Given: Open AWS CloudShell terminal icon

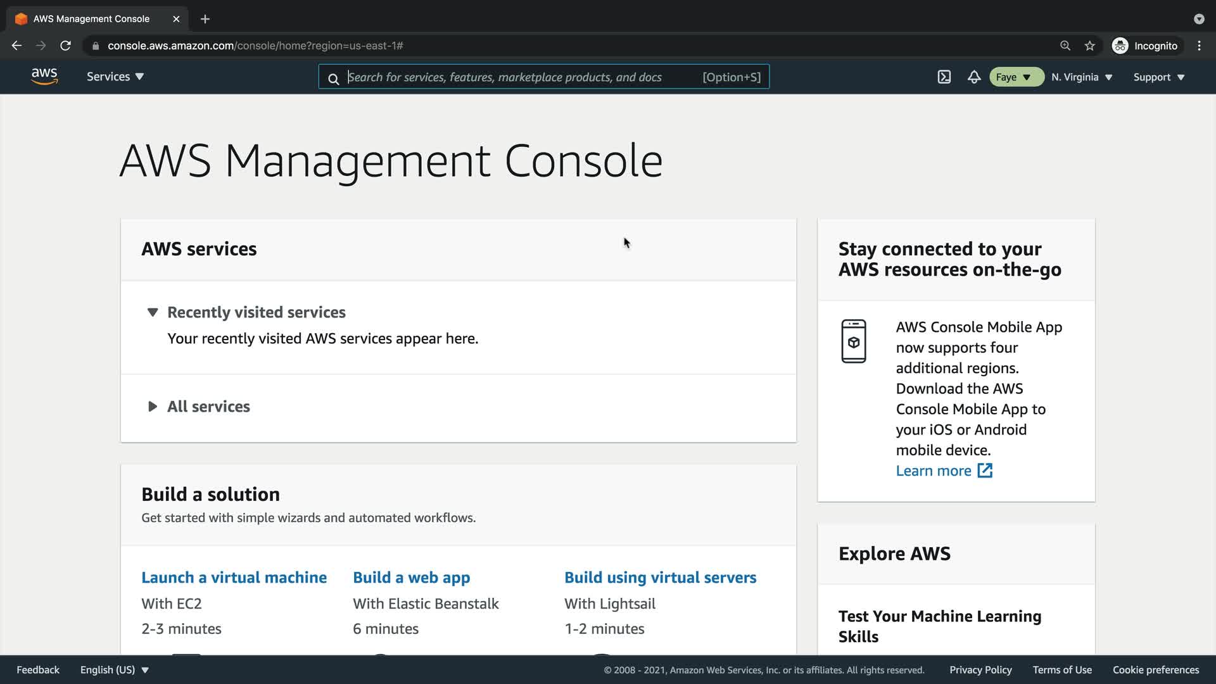Looking at the screenshot, I should point(944,77).
